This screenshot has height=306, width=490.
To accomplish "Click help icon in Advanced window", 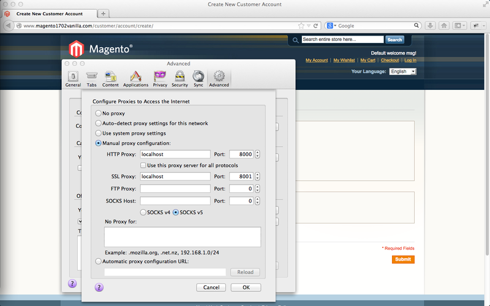I will (72, 283).
